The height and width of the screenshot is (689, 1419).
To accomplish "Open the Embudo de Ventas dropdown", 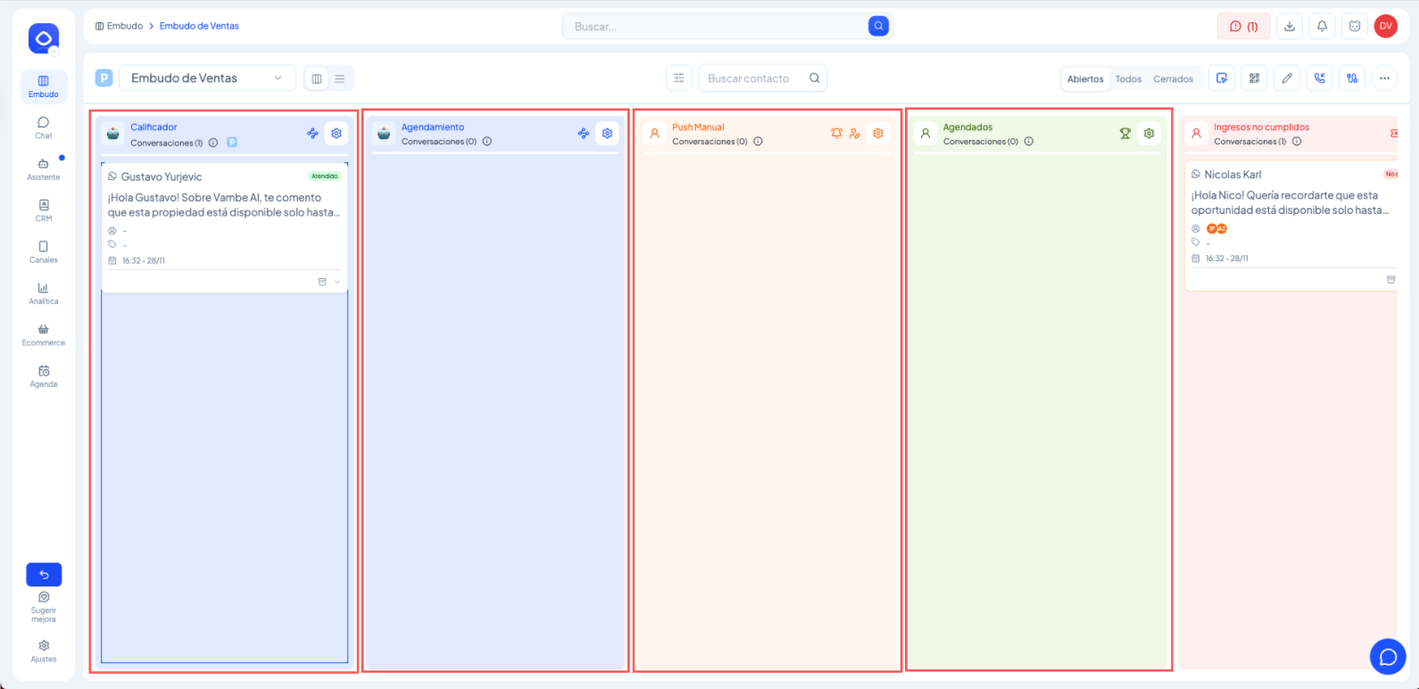I will 207,78.
